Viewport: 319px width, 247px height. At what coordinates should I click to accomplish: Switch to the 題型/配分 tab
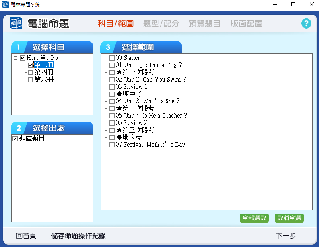click(x=161, y=24)
